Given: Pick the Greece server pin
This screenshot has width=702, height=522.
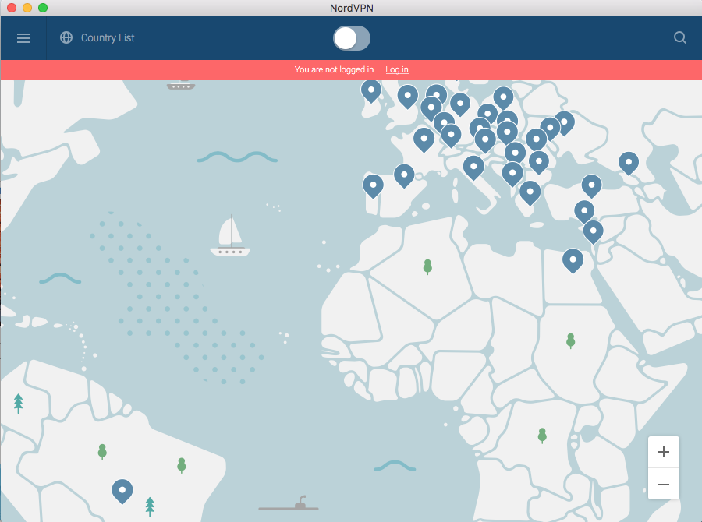Looking at the screenshot, I should (530, 191).
